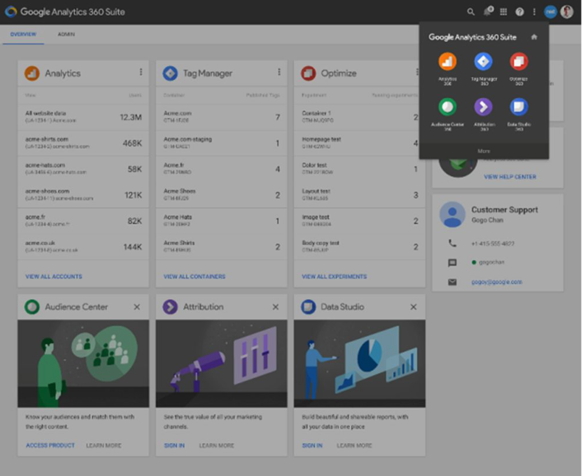Select the acme-shirts.com view row
Viewport: 582px width, 476px height.
pos(83,143)
